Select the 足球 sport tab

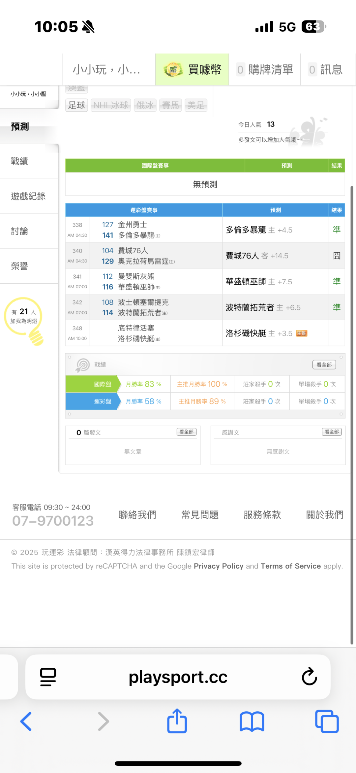(76, 105)
